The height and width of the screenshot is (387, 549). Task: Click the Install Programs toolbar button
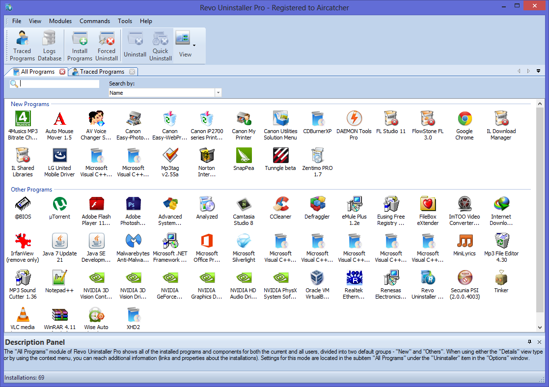pos(80,46)
